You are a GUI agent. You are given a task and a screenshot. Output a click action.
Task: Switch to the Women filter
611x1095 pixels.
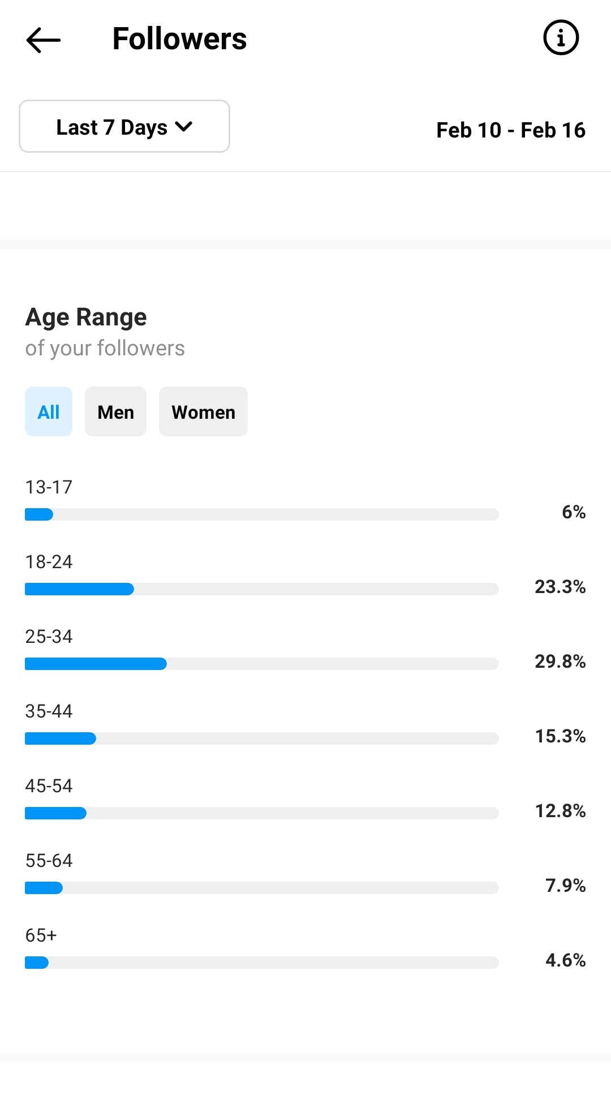coord(203,411)
